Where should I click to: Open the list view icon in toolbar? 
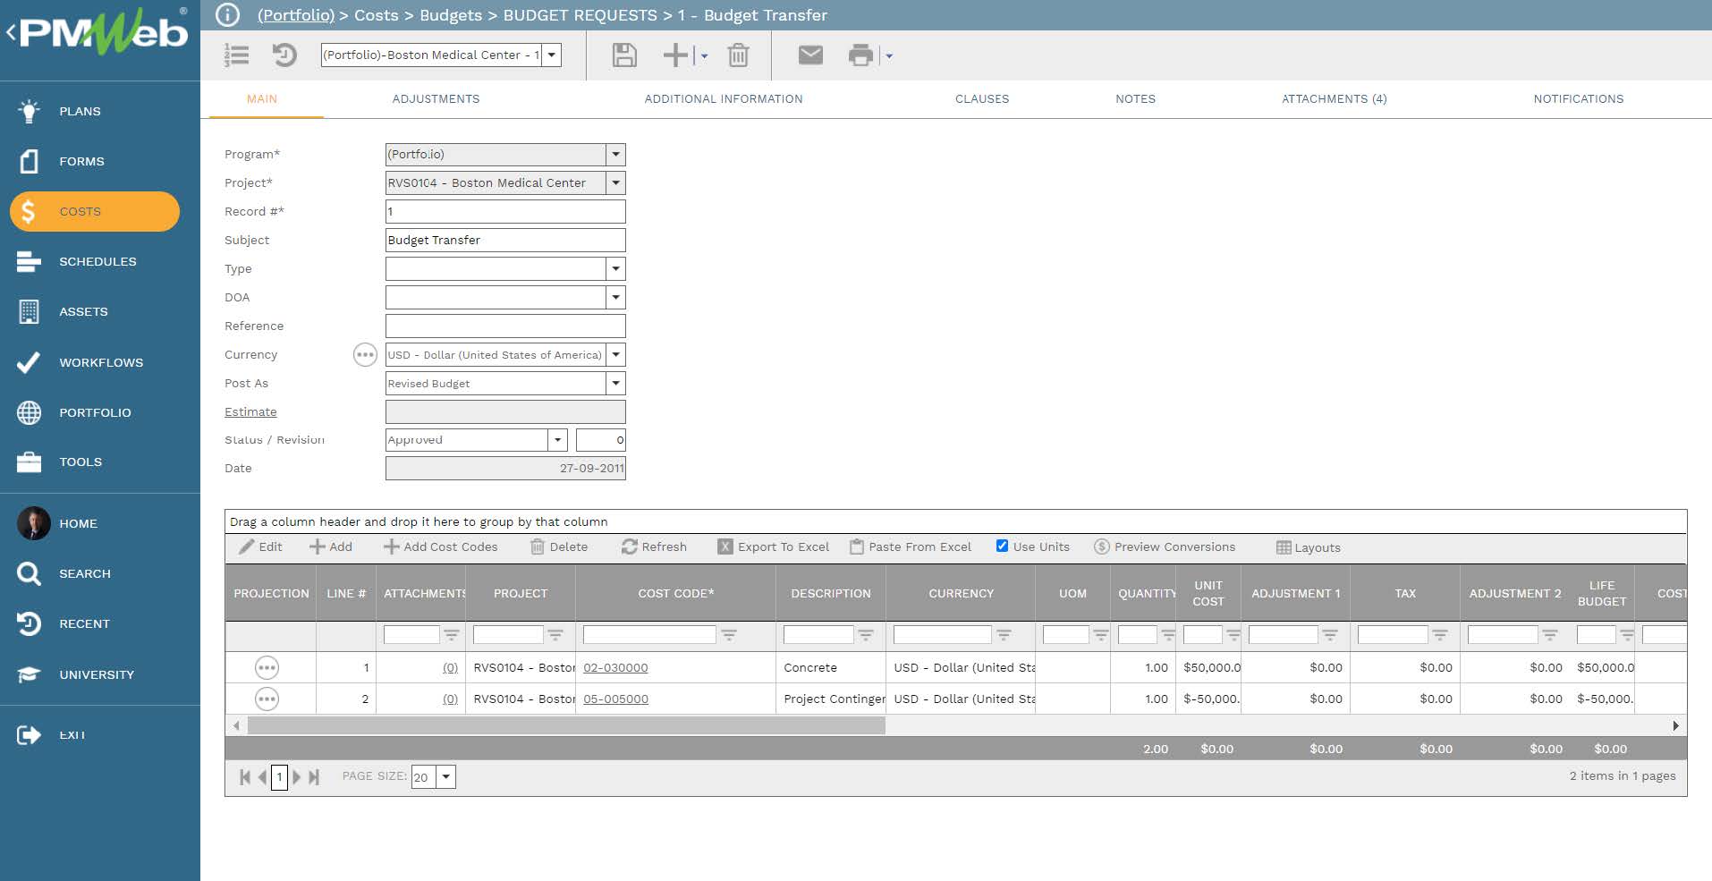[x=236, y=55]
